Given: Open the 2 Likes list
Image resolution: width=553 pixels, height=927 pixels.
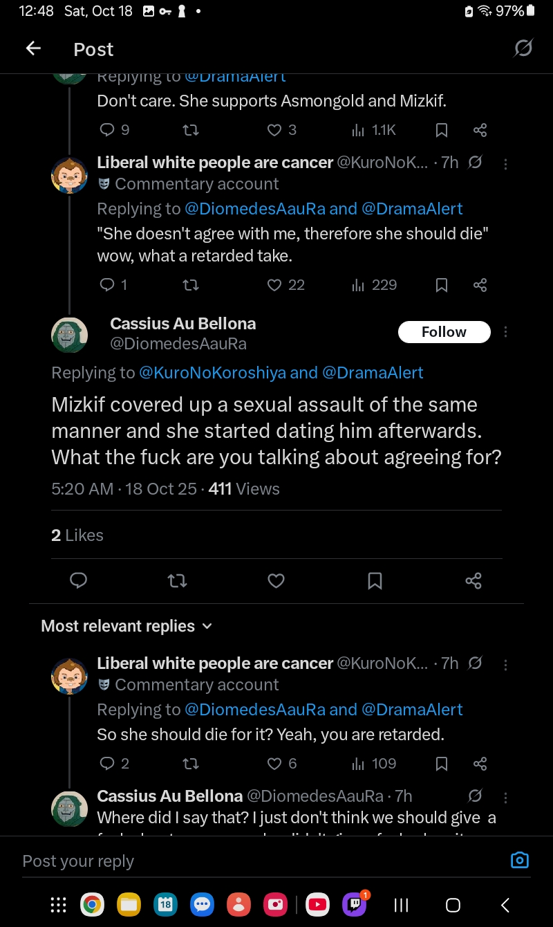Looking at the screenshot, I should [77, 535].
